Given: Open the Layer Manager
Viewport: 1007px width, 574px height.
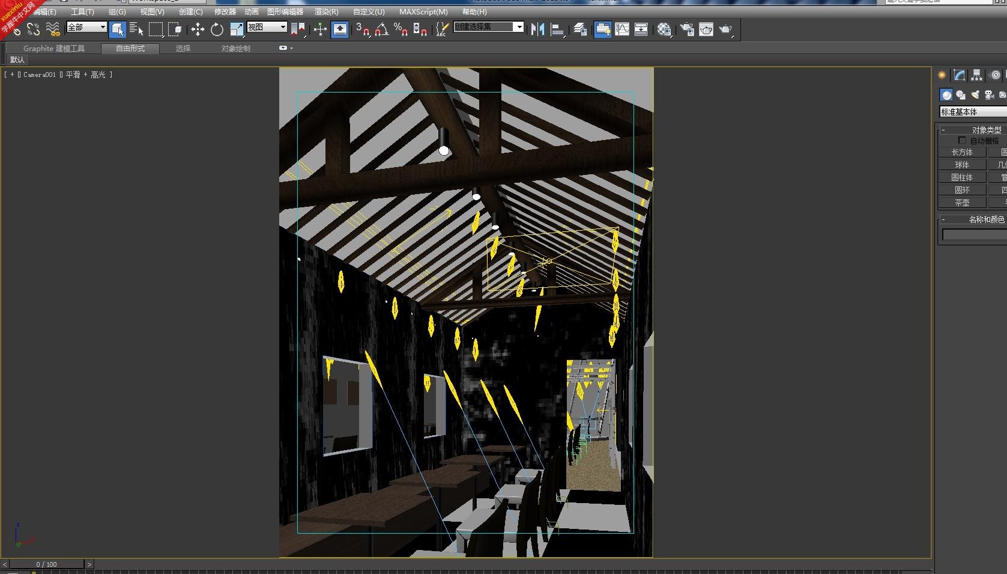Looking at the screenshot, I should click(580, 29).
